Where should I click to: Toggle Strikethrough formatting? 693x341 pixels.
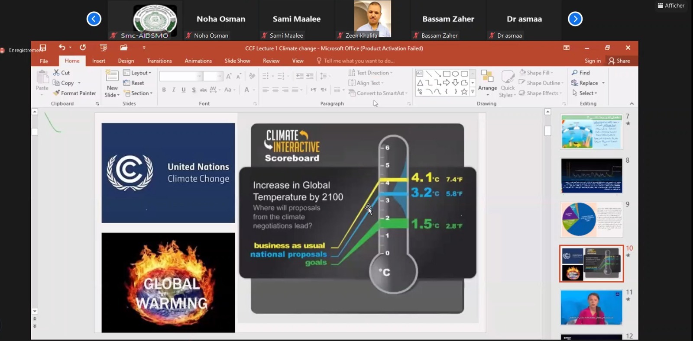(x=203, y=90)
